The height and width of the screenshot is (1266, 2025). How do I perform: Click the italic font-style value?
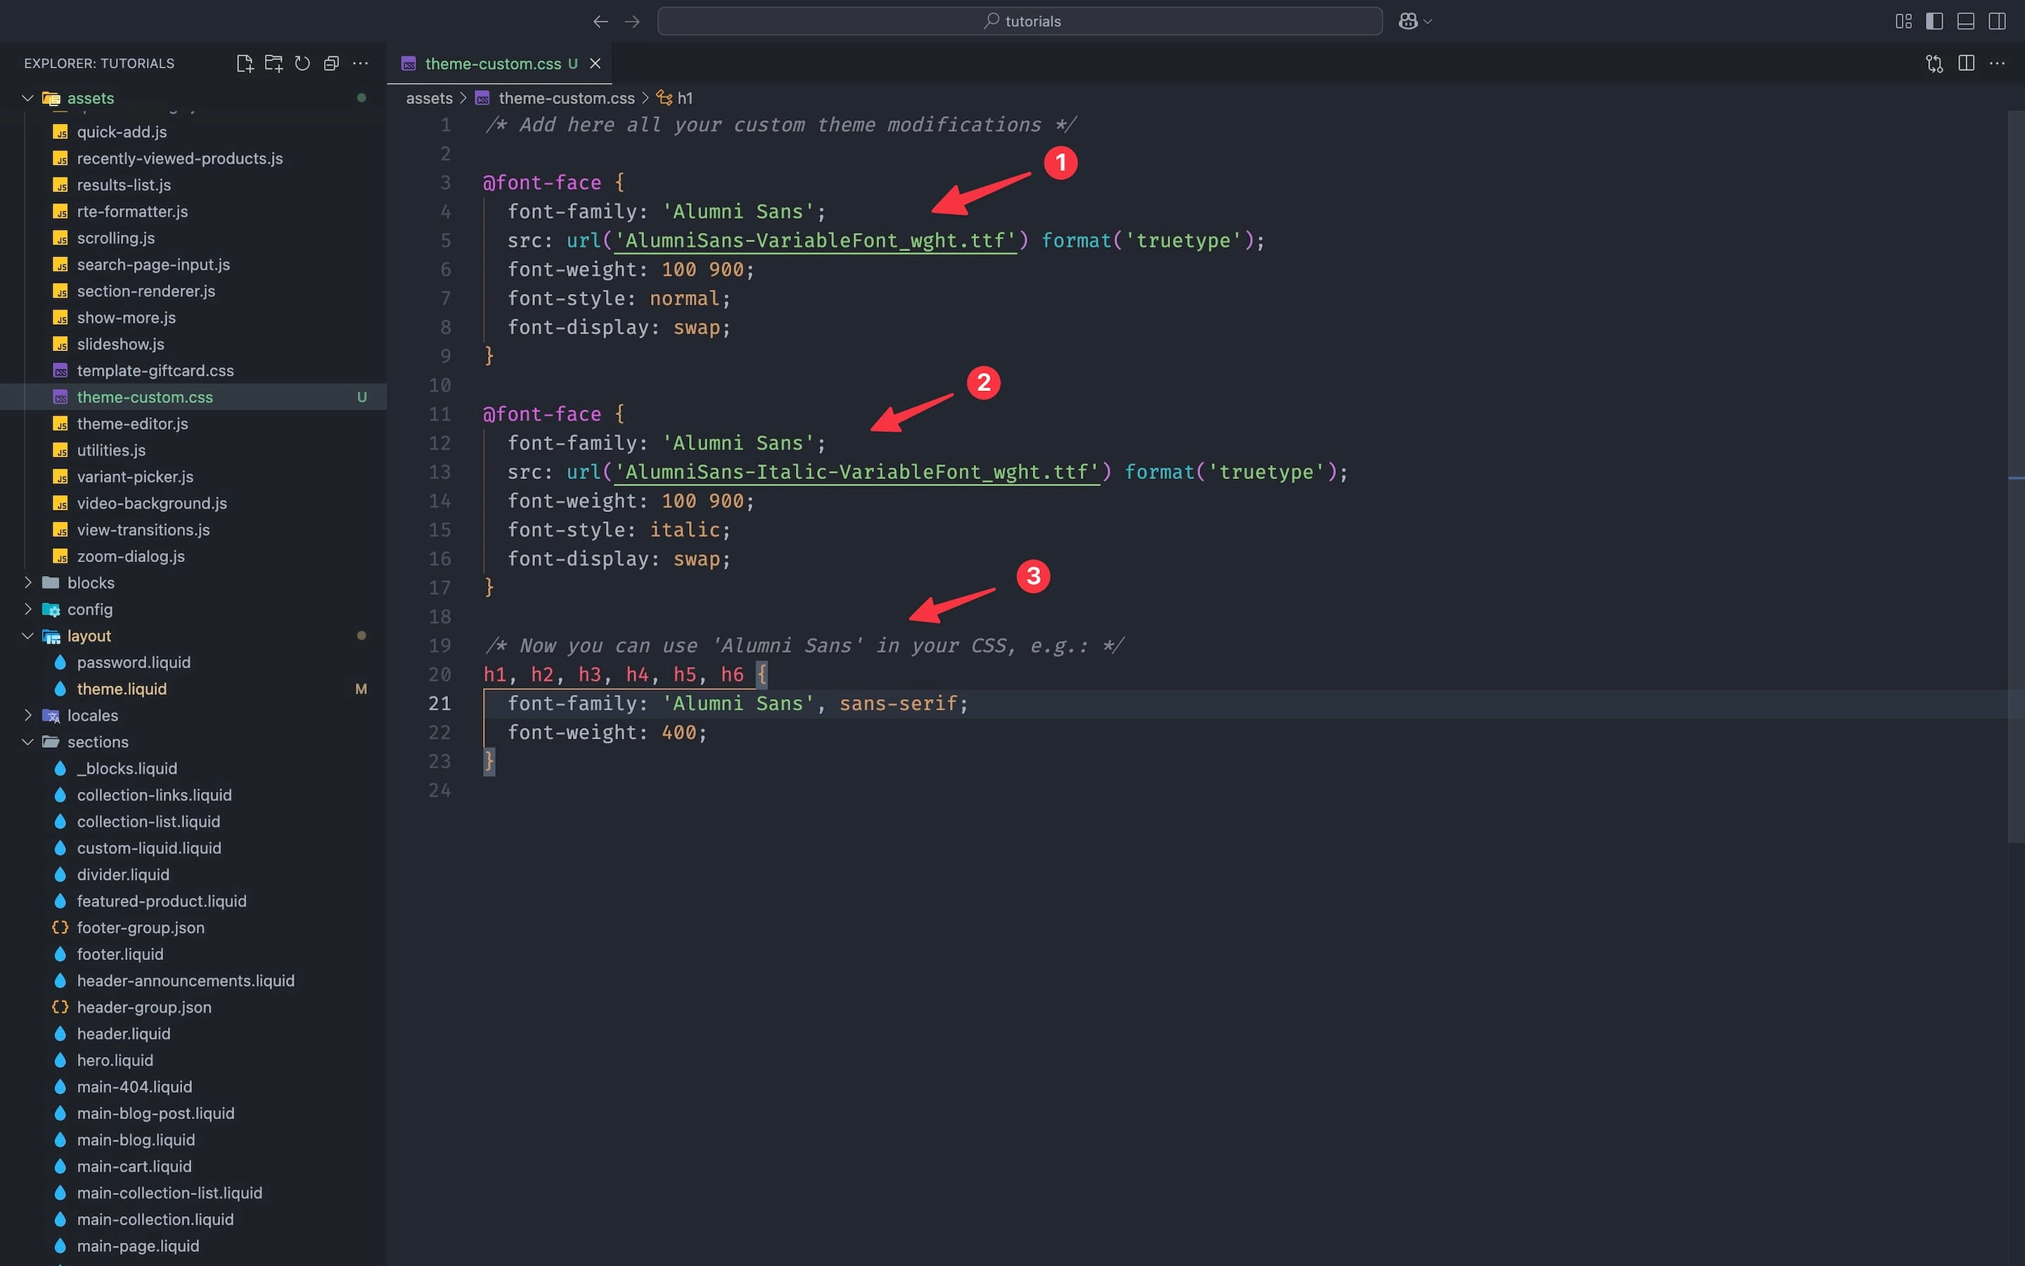[x=684, y=530]
